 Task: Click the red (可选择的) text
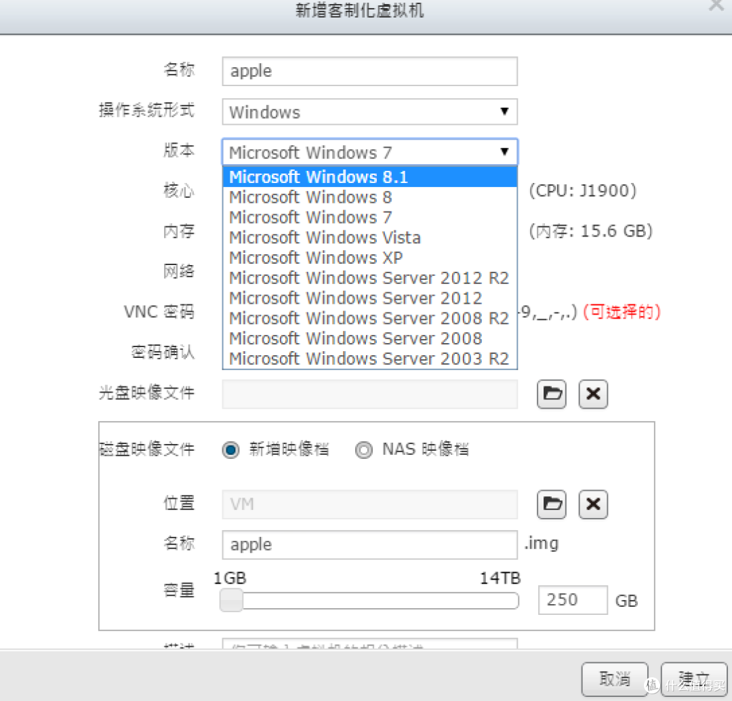click(x=622, y=311)
